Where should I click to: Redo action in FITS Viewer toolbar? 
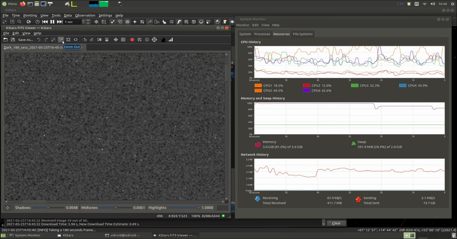46,40
